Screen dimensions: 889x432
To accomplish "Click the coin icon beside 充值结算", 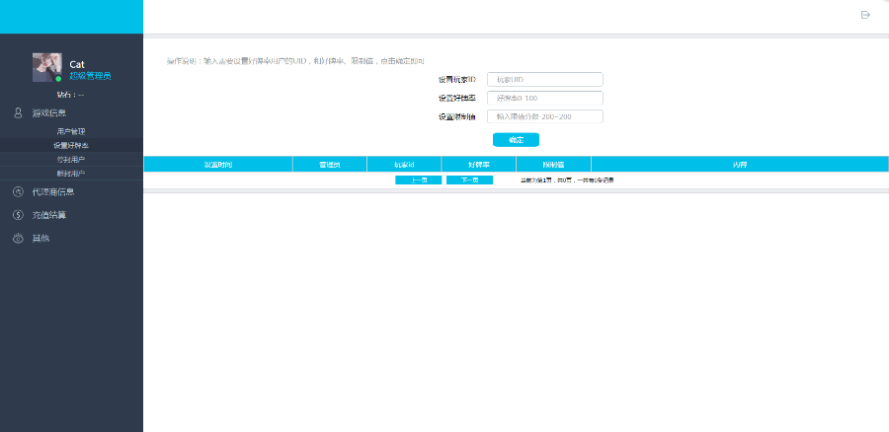I will coord(18,214).
